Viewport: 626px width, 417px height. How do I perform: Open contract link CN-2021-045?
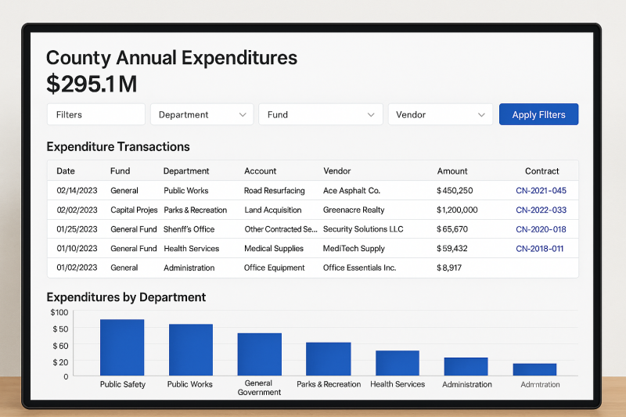click(541, 191)
